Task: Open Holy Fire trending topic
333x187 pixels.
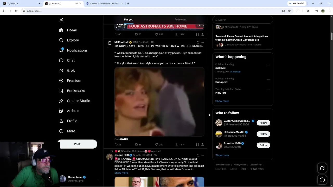Action: pos(221,93)
